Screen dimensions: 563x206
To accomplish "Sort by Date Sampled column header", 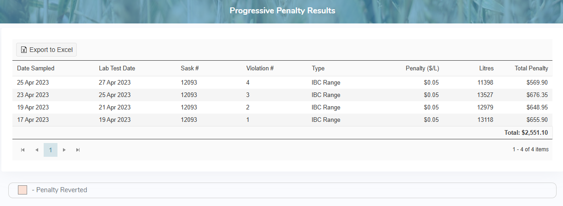I will (36, 69).
